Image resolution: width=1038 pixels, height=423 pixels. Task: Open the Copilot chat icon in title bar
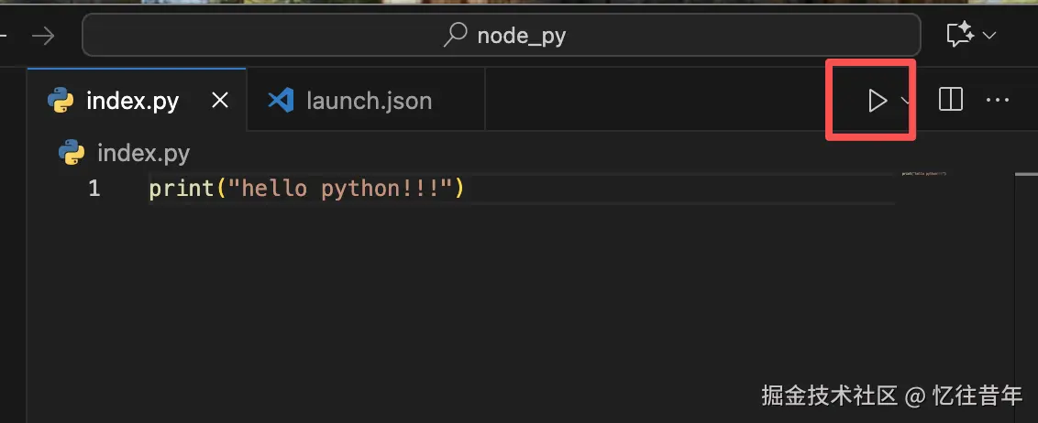pos(959,36)
